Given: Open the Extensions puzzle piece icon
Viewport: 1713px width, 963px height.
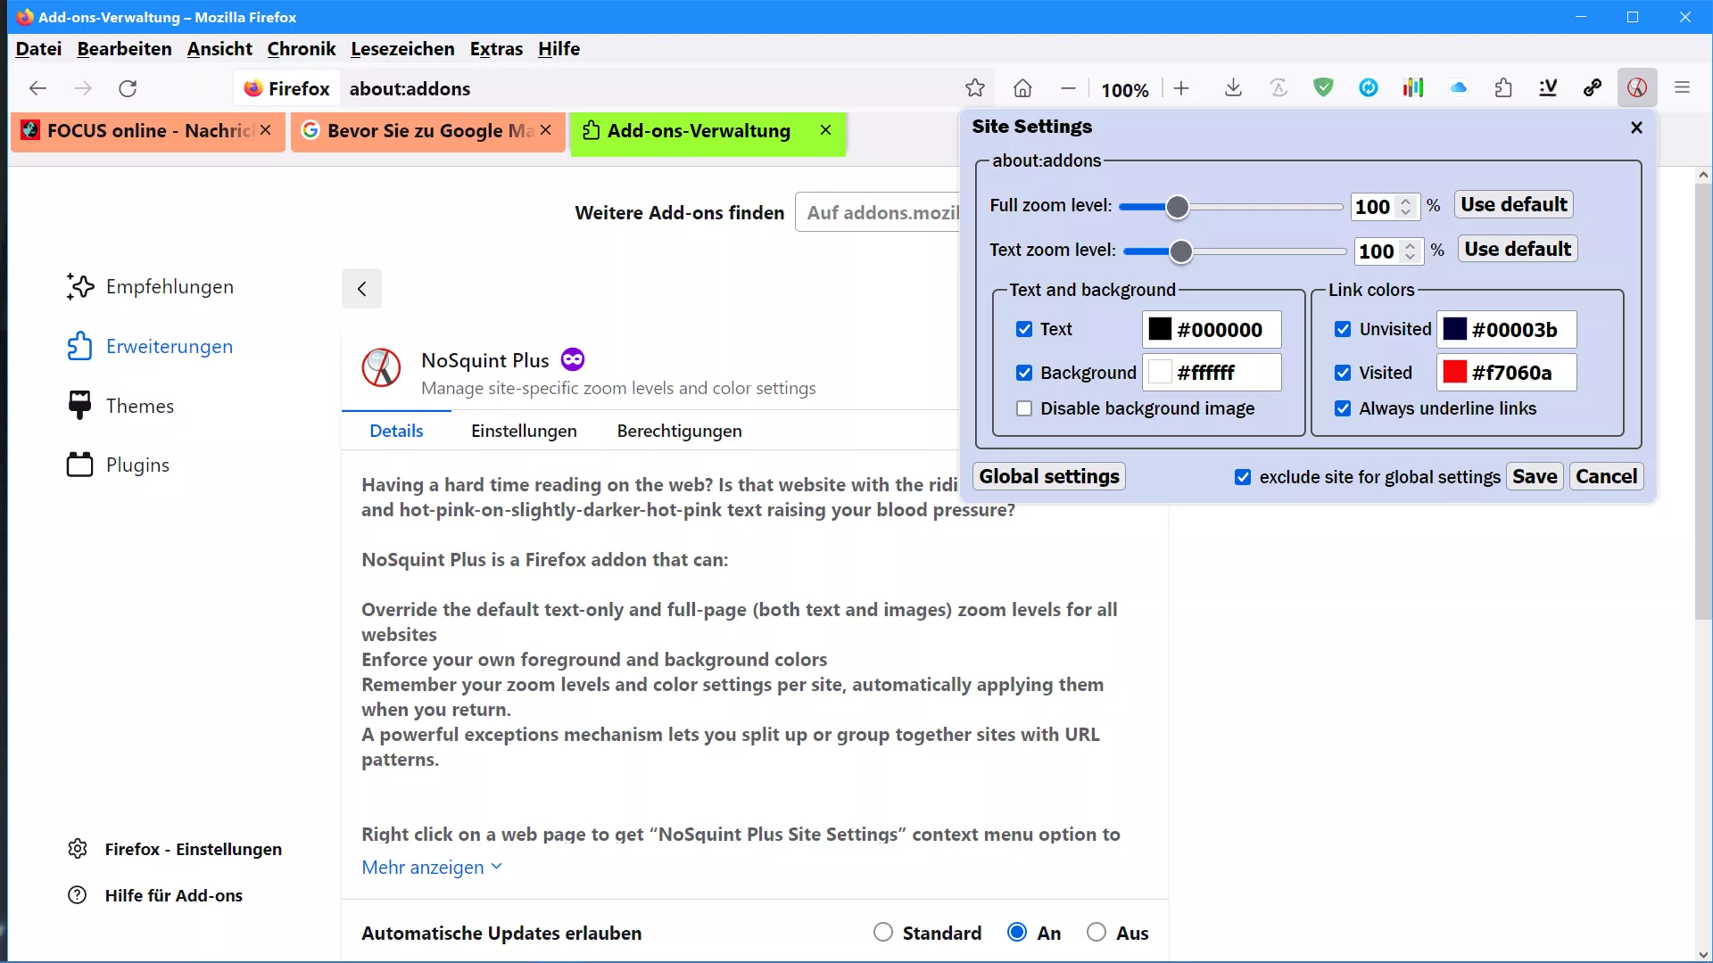Looking at the screenshot, I should click(x=1503, y=88).
